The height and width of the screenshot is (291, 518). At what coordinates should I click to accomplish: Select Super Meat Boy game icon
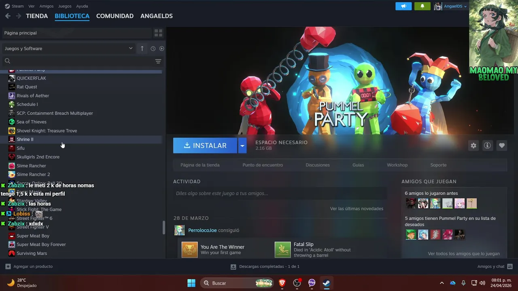12,236
